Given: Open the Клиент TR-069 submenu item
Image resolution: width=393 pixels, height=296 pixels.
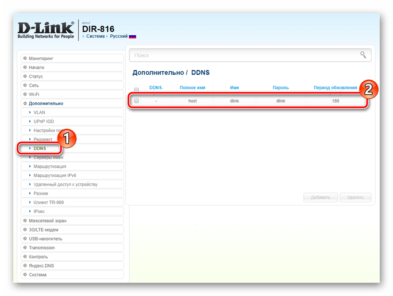Looking at the screenshot, I should pos(72,202).
